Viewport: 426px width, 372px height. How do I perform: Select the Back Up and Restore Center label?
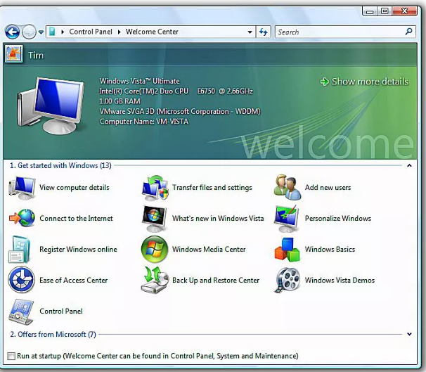216,281
